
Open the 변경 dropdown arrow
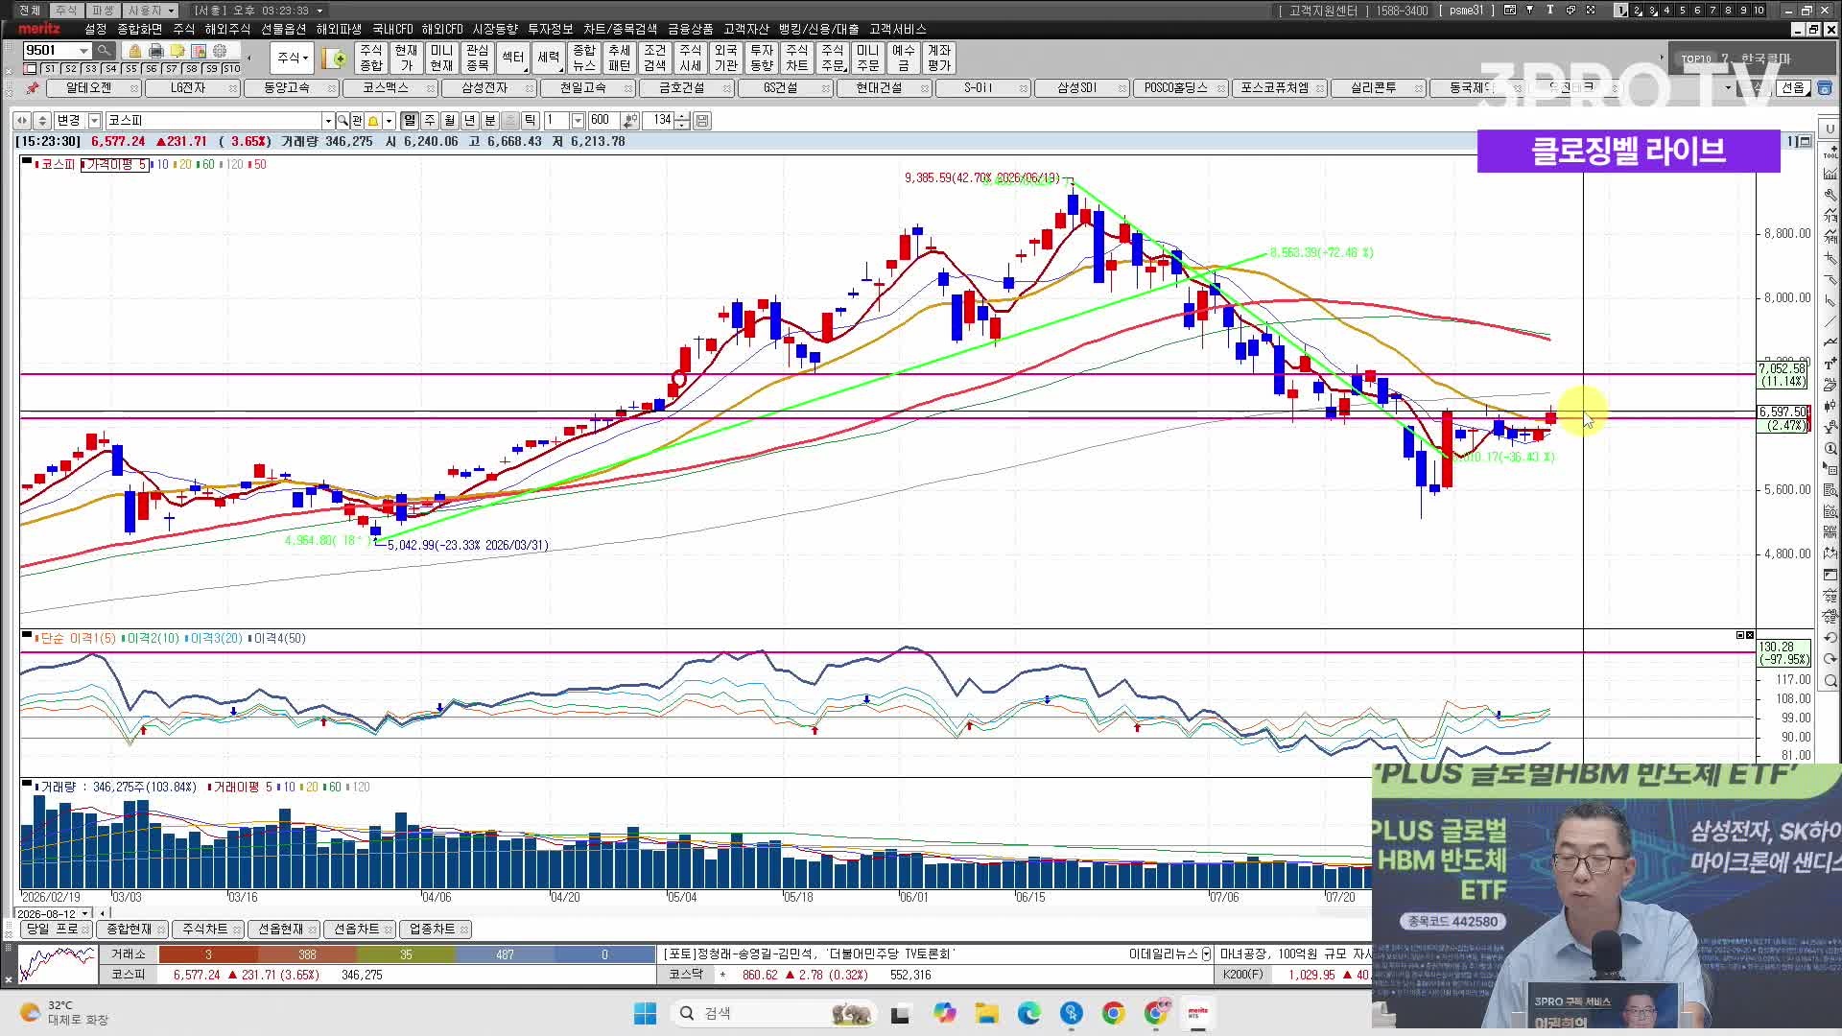click(94, 121)
